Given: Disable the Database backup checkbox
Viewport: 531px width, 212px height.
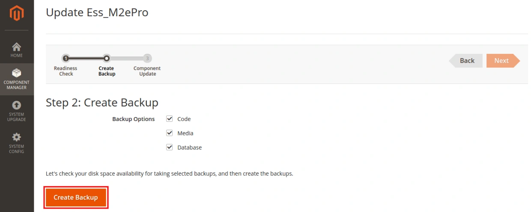Looking at the screenshot, I should point(170,147).
